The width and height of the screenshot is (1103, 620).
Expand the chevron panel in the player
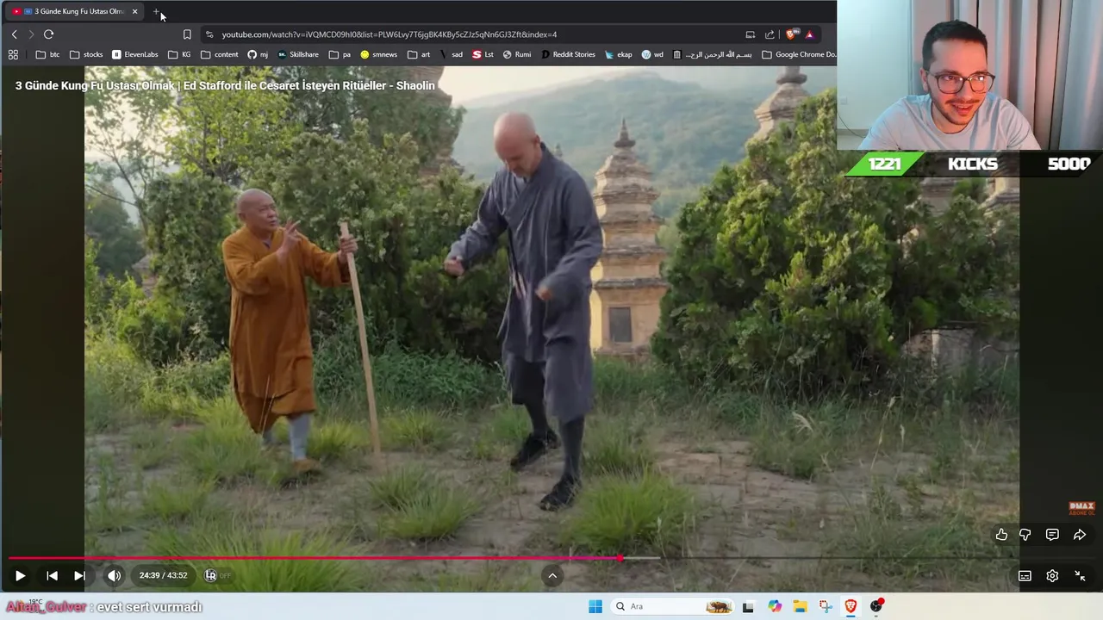[552, 576]
